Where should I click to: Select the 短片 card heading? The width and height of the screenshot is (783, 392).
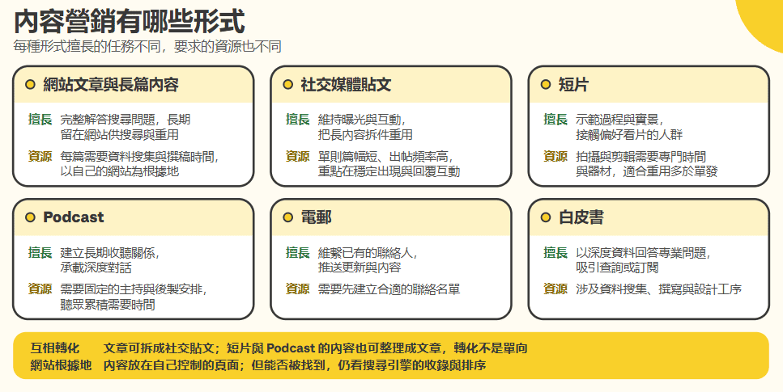tap(573, 85)
